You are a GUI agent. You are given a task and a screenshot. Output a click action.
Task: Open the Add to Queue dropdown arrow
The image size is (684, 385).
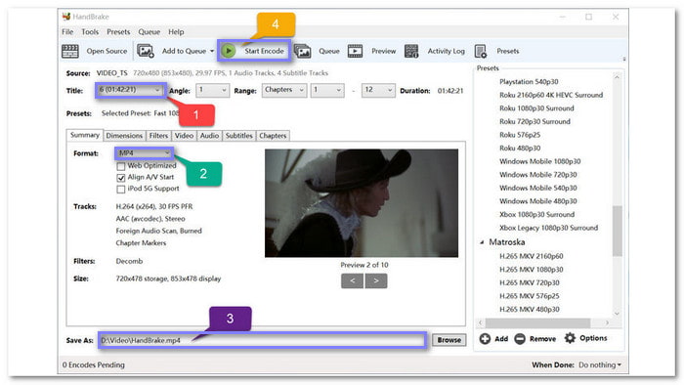[212, 51]
